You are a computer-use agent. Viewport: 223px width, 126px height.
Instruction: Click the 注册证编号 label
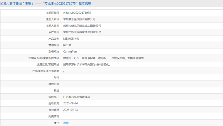coord(52,13)
